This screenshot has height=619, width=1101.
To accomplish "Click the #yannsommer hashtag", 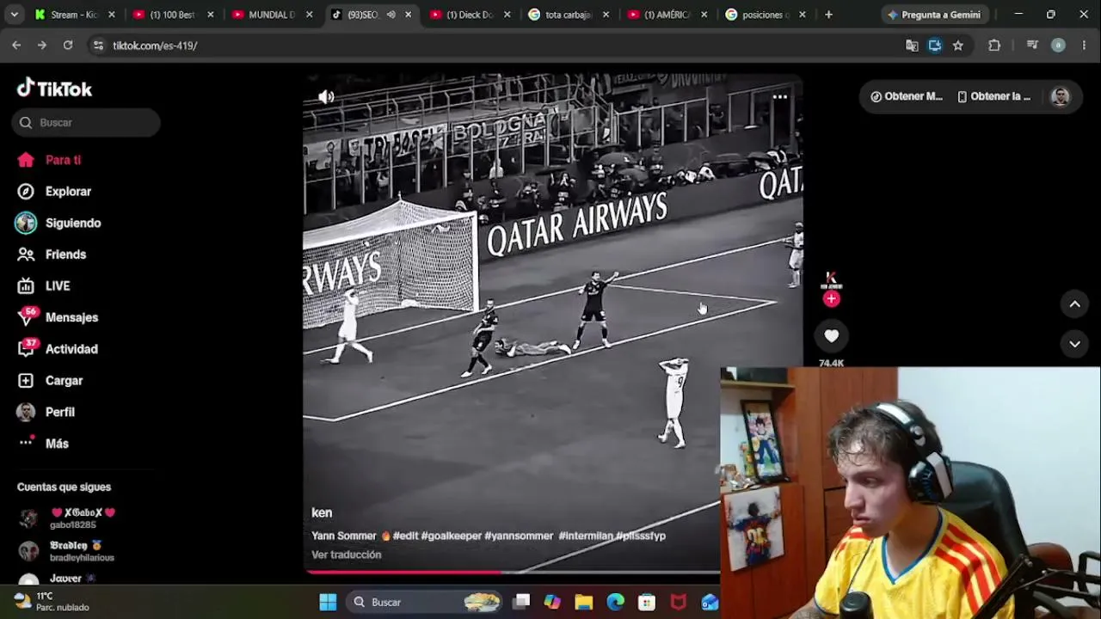I will pos(519,536).
